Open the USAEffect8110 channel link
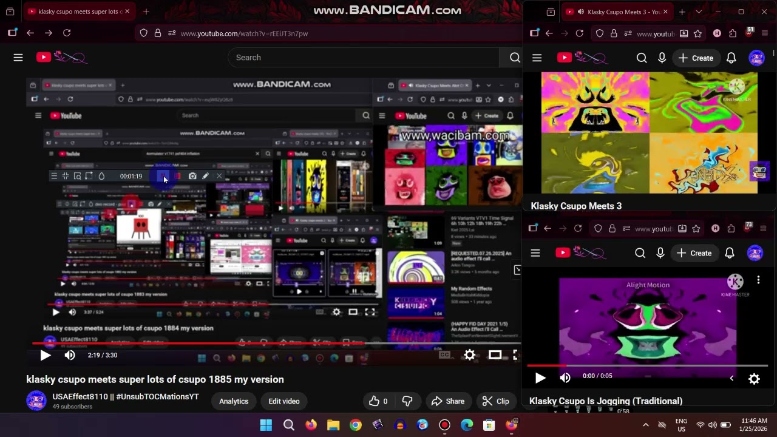Viewport: 777px width, 437px height. pyautogui.click(x=126, y=396)
